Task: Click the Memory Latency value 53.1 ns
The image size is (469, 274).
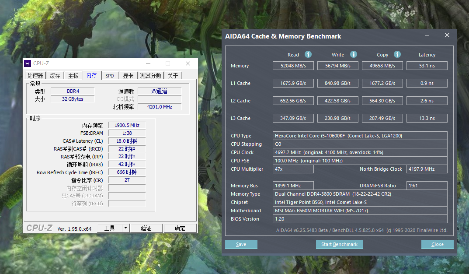Action: click(x=427, y=66)
